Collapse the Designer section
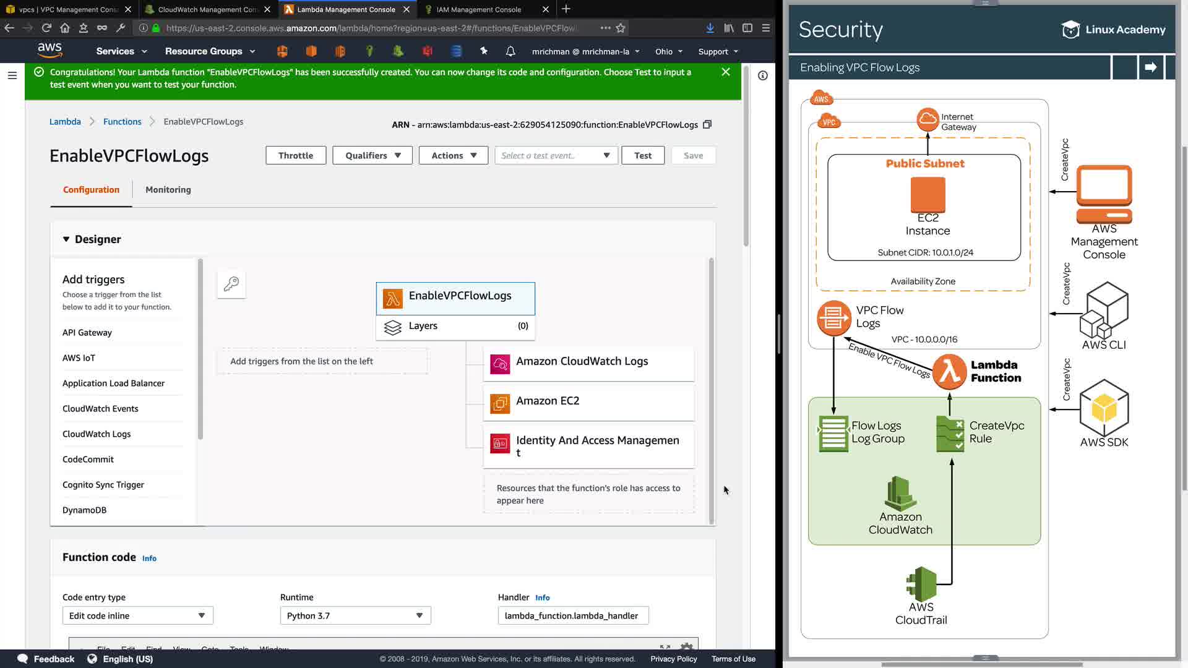Screen dimensions: 1188x668 66,239
